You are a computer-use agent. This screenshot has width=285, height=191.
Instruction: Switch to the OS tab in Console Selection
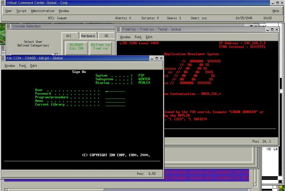tap(107, 36)
